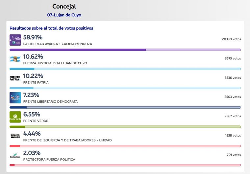Click the La Libertad Avanza + Cambia Mendoza logo
The width and height of the screenshot is (250, 174).
(15, 40)
